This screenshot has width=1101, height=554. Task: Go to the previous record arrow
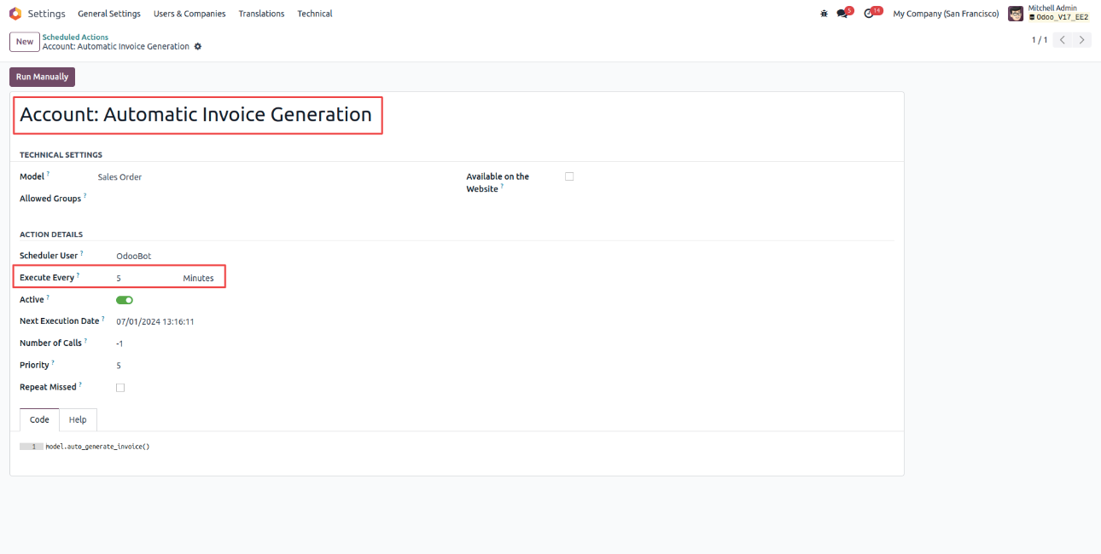tap(1063, 40)
